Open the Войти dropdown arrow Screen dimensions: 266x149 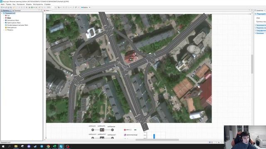click(90, 7)
